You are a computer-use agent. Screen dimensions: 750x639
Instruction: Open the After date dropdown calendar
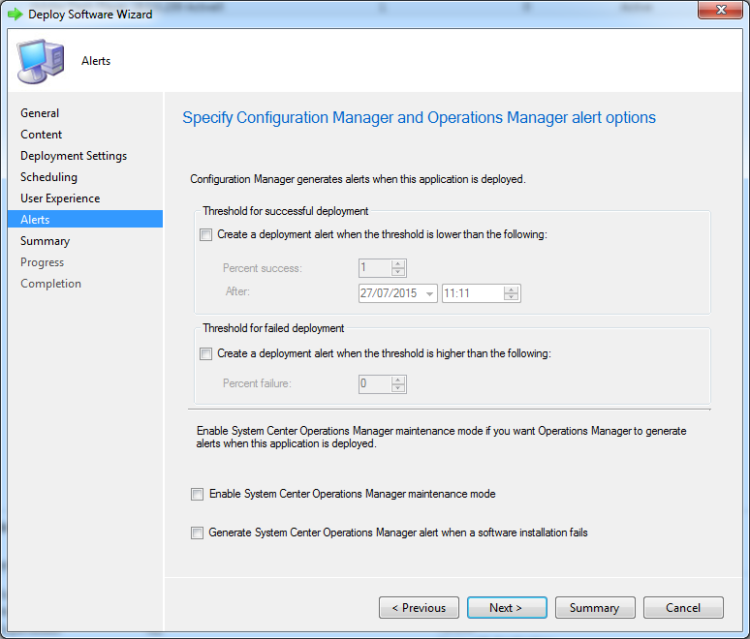pos(428,293)
